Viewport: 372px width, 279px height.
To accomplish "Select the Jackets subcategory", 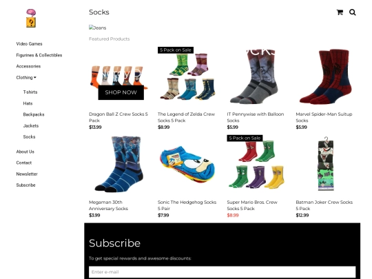I will click(x=31, y=125).
